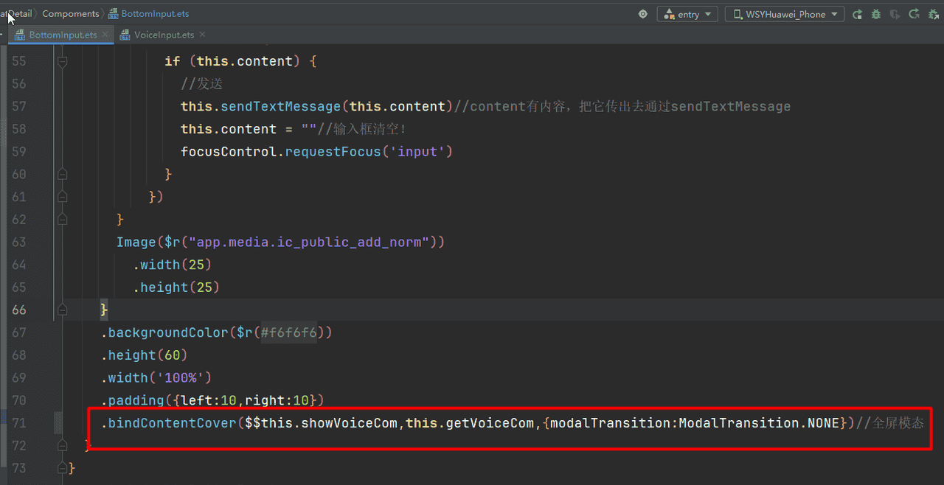The height and width of the screenshot is (485, 944).
Task: Click the ETS file icon on VoiceInput.ets tab
Action: (x=125, y=35)
